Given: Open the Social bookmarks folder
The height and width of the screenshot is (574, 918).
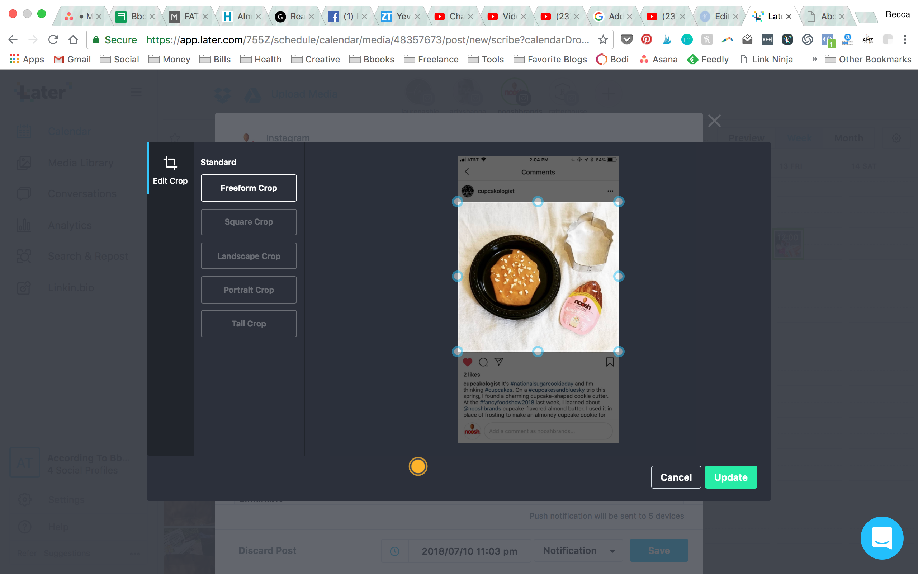Looking at the screenshot, I should click(119, 59).
